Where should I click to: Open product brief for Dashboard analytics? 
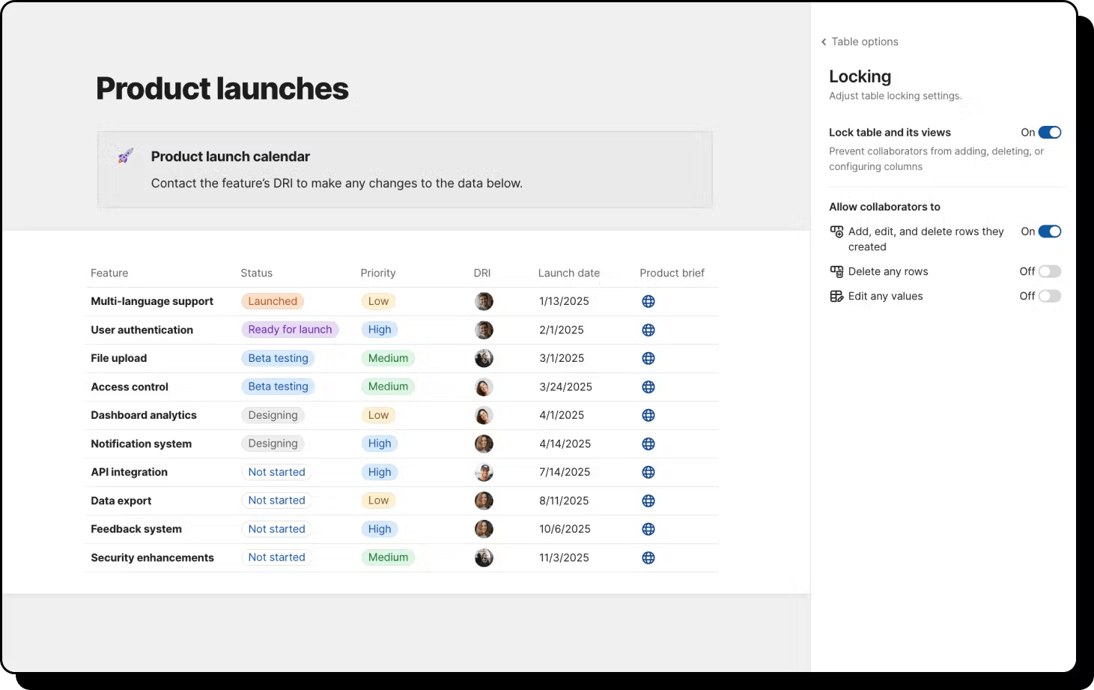point(648,415)
